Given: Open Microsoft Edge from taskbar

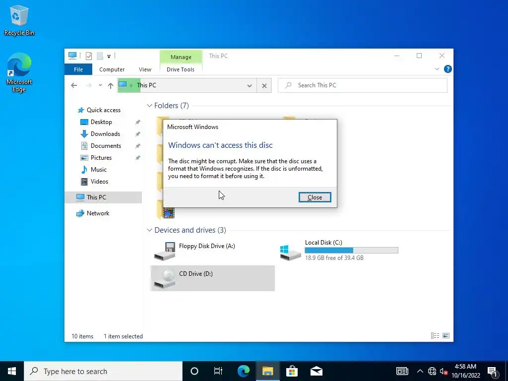Looking at the screenshot, I should 244,371.
